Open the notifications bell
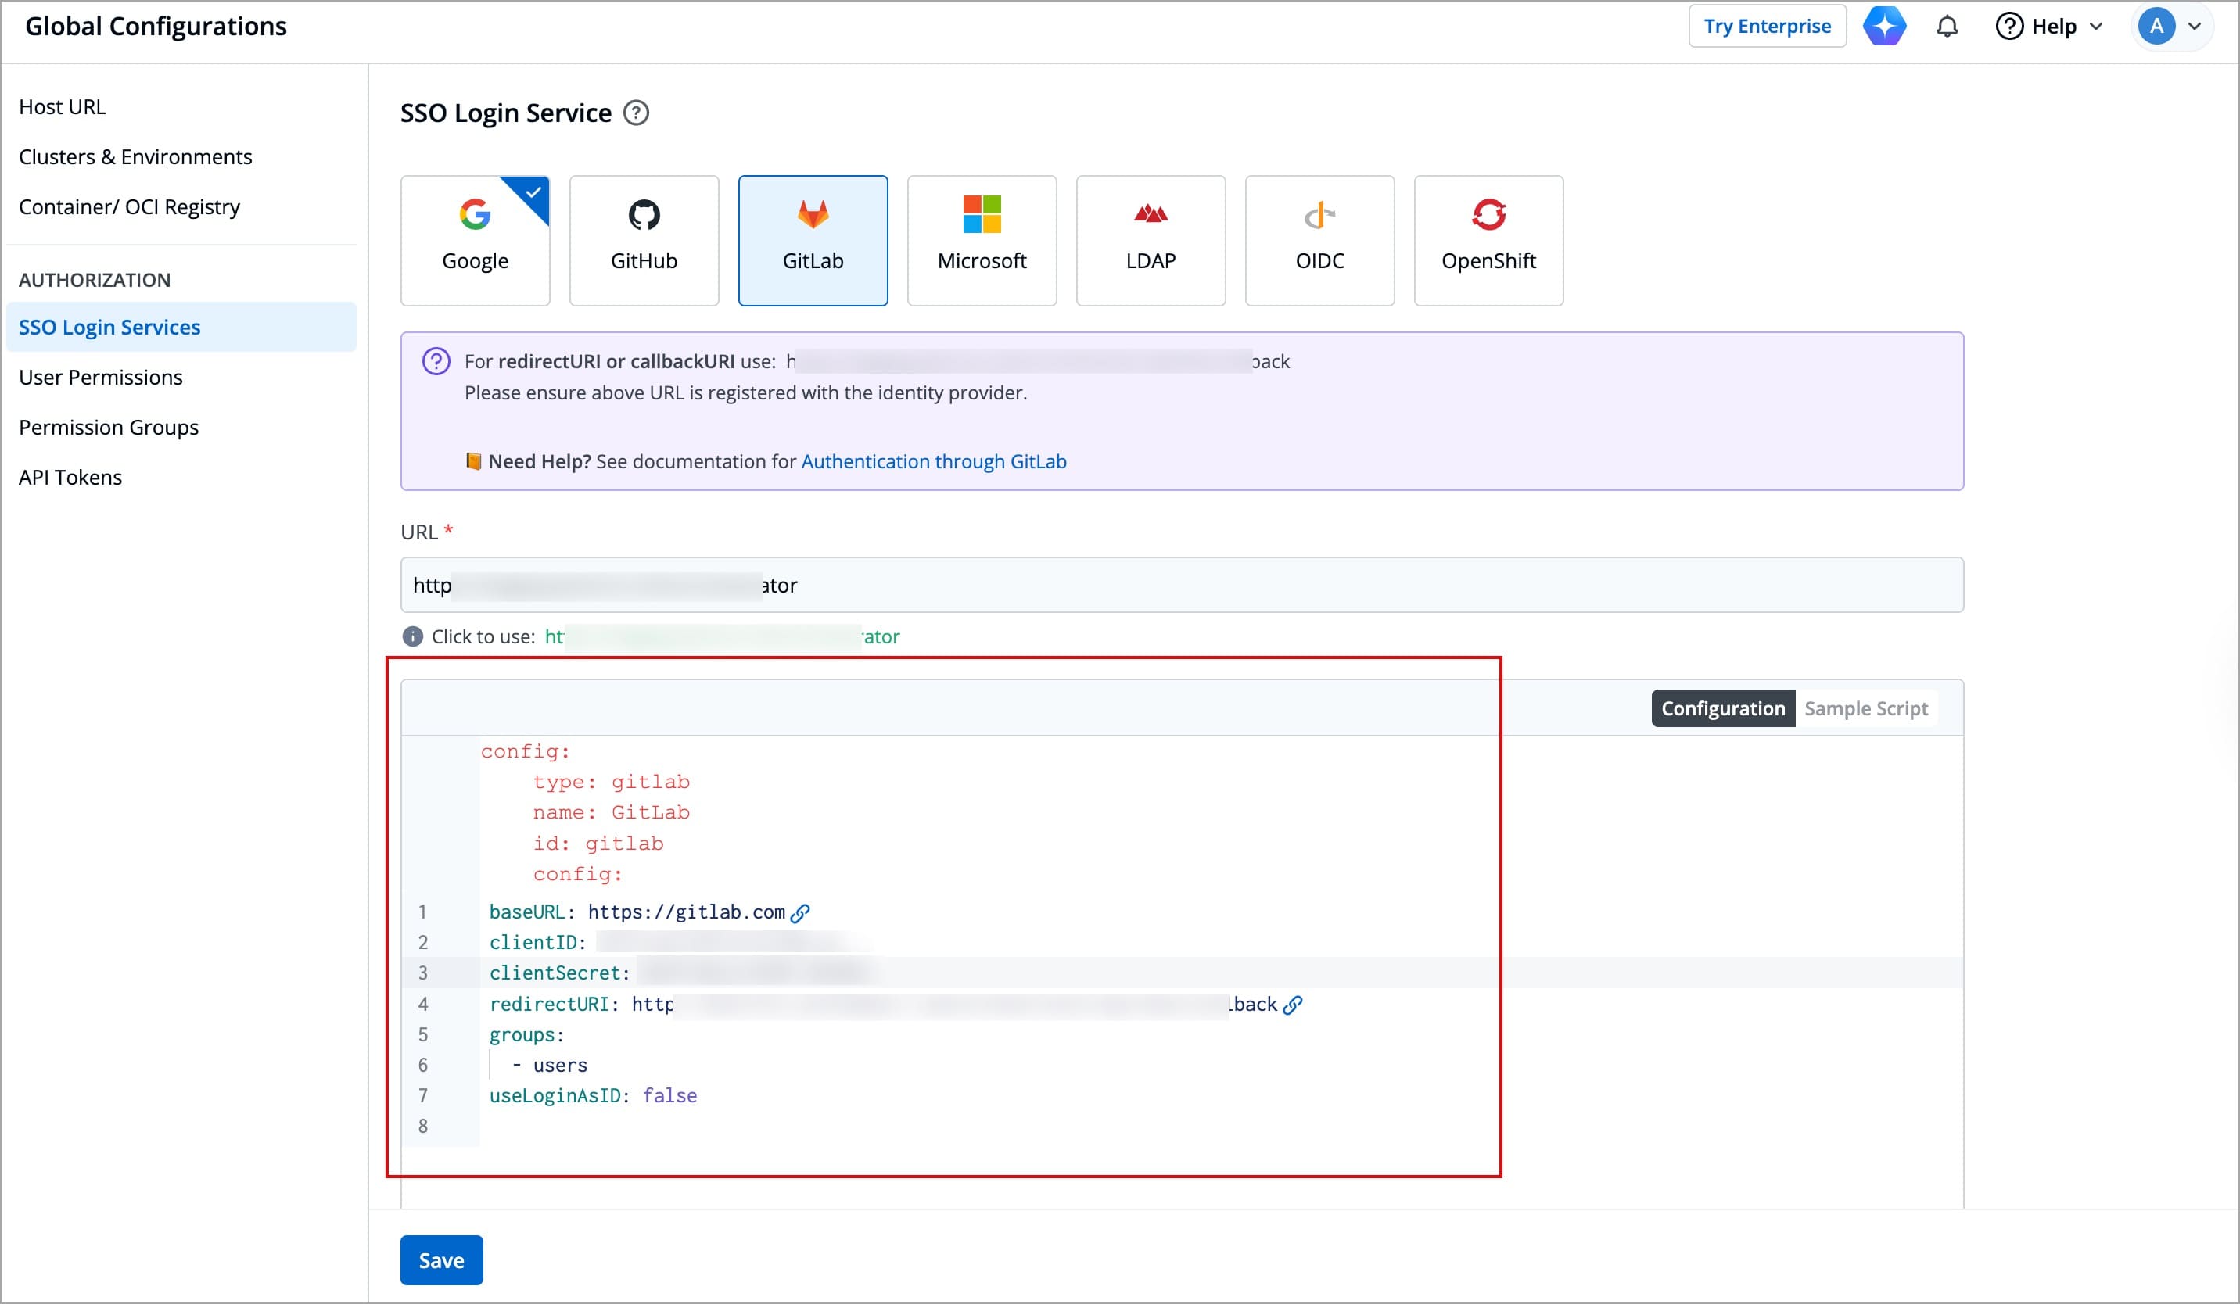The height and width of the screenshot is (1304, 2240). (x=1947, y=27)
